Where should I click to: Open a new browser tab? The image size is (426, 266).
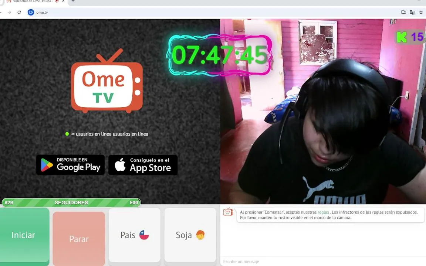(73, 1)
